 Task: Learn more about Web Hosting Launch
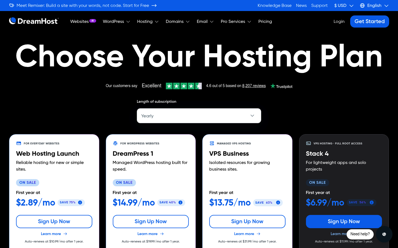click(x=54, y=234)
